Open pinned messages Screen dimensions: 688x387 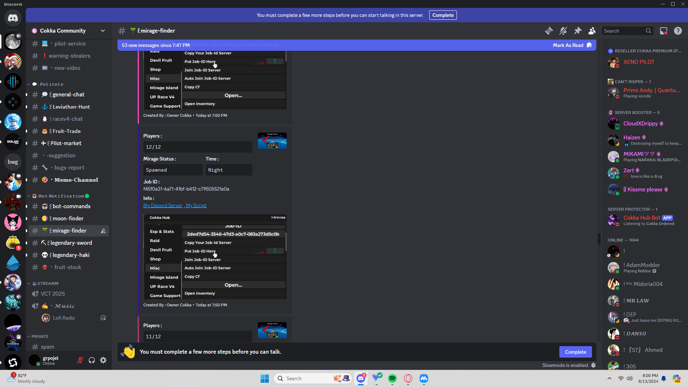click(x=578, y=31)
